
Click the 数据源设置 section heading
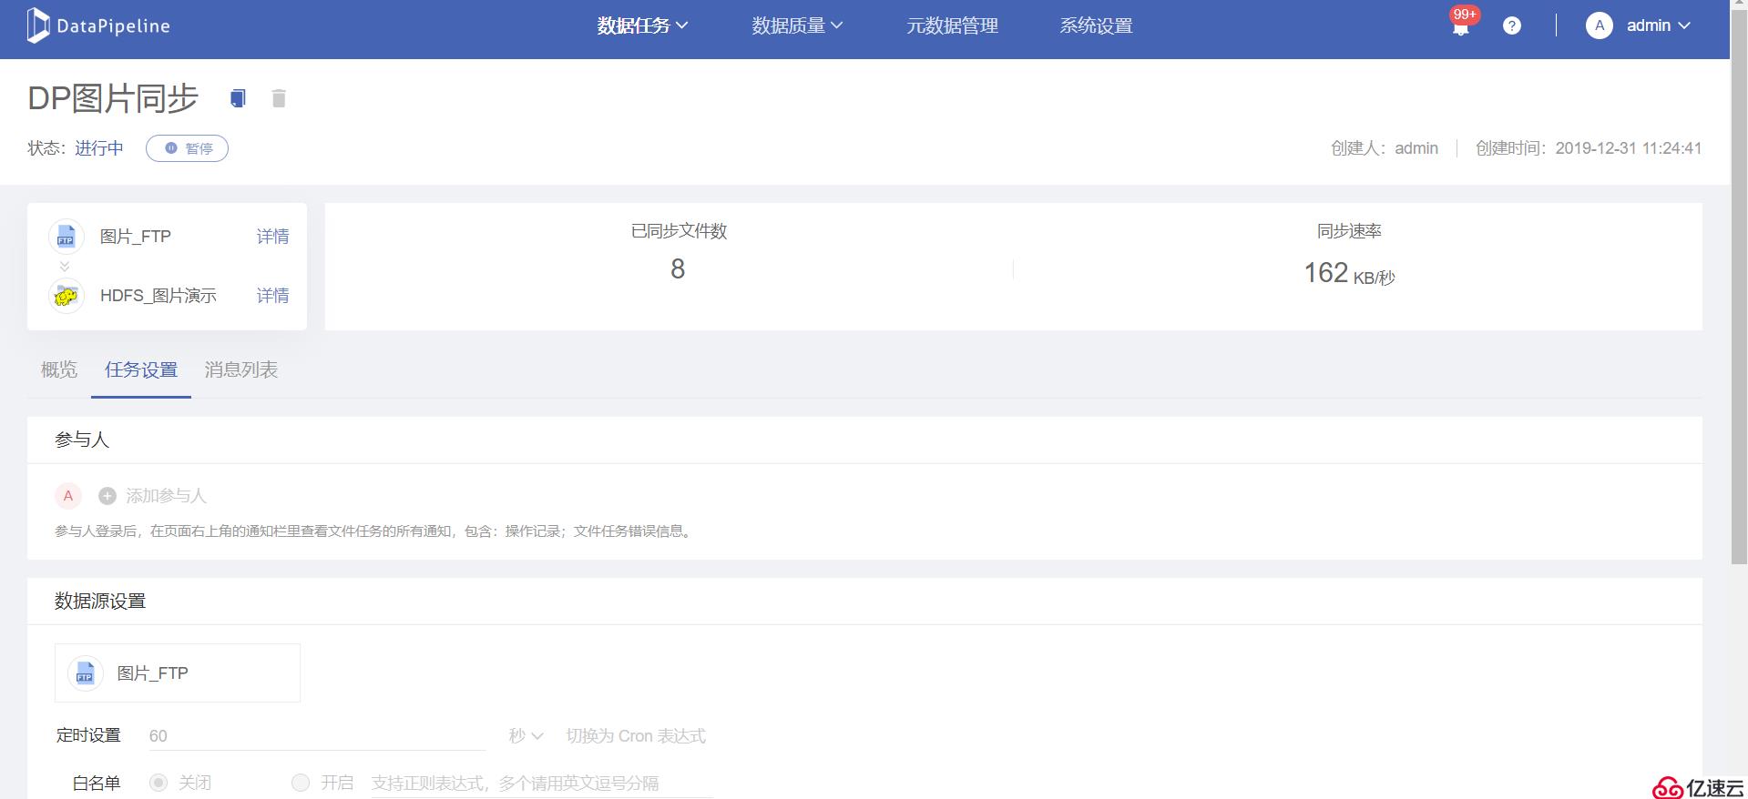click(x=100, y=601)
